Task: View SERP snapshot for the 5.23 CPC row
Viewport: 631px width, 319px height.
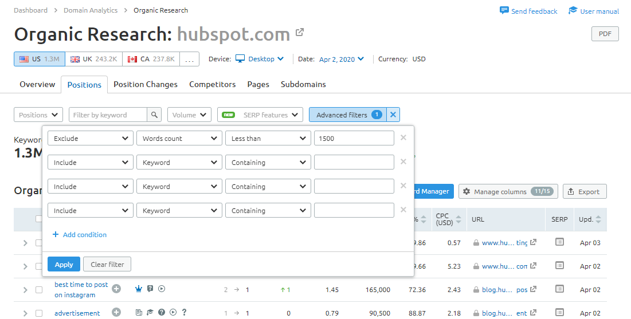Action: [559, 266]
